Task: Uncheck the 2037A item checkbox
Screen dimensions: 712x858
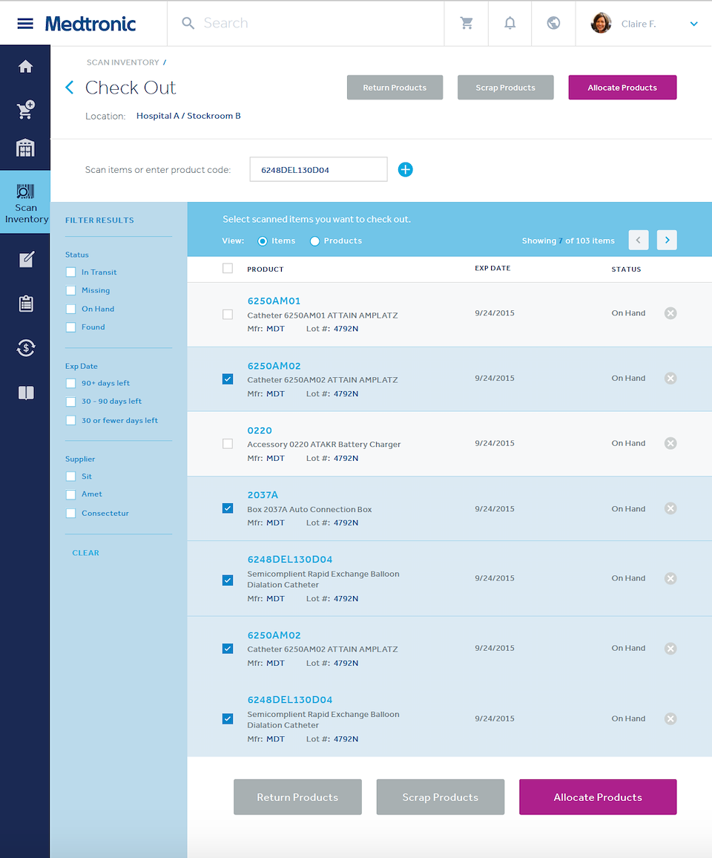Action: coord(228,508)
